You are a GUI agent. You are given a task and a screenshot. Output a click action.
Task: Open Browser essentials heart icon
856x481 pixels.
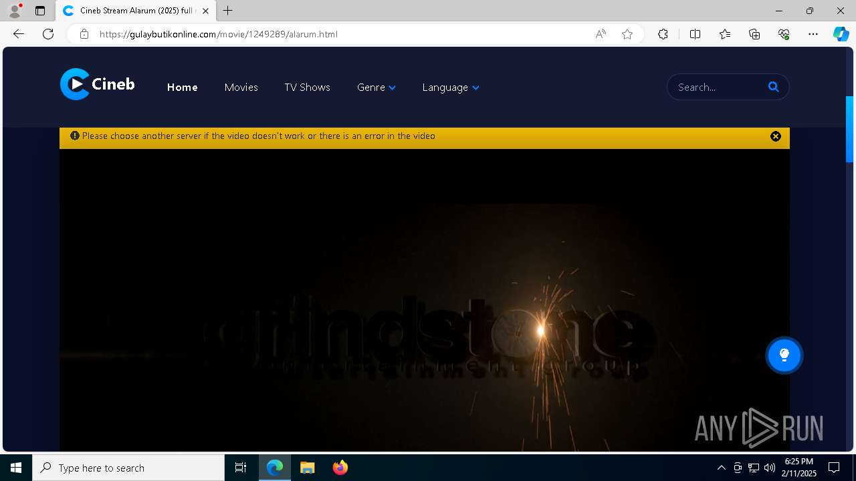784,34
